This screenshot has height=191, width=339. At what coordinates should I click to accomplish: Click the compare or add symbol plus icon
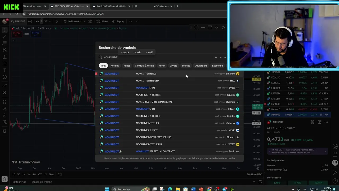30,21
